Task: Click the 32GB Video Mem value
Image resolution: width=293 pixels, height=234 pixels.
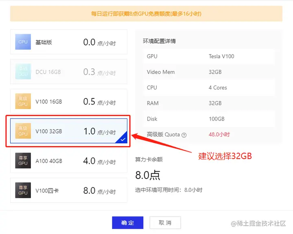Action: pos(215,72)
